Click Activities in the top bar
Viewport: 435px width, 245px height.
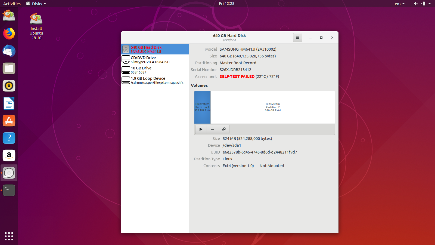(x=12, y=4)
